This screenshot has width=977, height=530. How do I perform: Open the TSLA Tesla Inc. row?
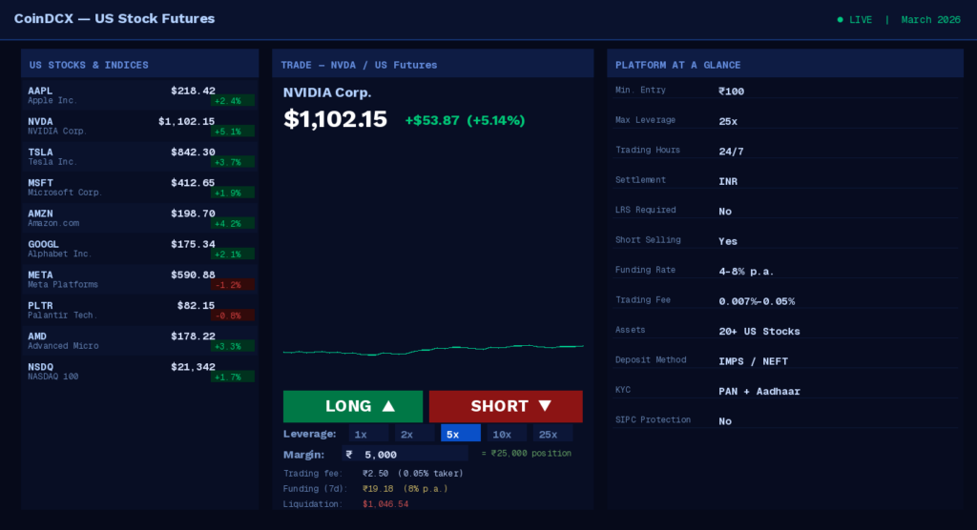139,156
